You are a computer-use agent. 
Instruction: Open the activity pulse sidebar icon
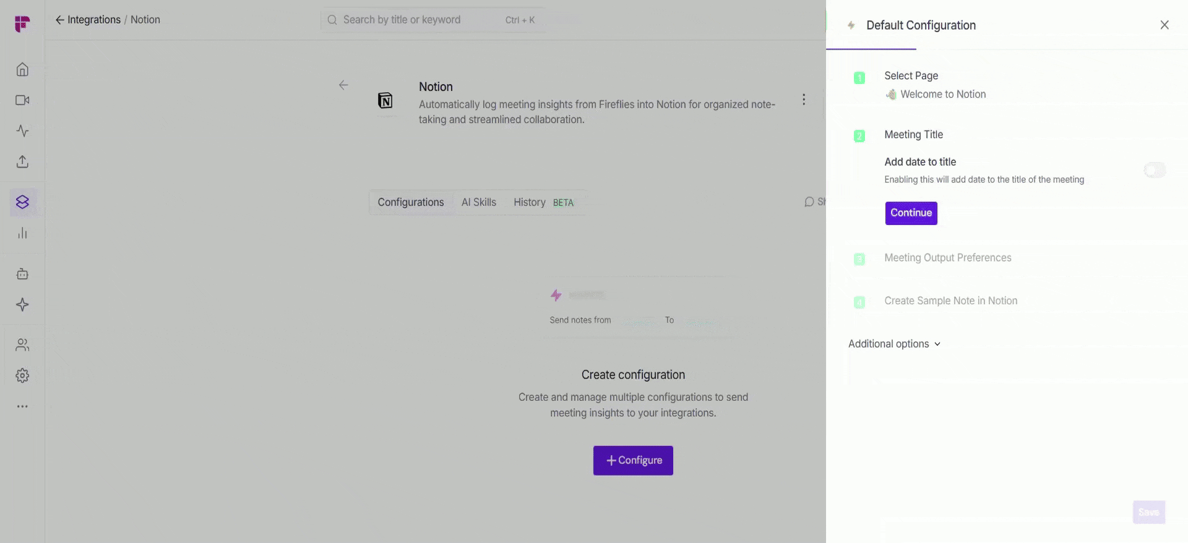click(x=22, y=131)
